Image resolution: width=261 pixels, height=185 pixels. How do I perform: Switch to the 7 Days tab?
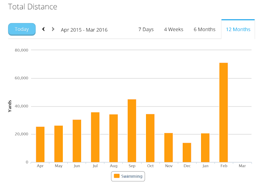(x=146, y=30)
